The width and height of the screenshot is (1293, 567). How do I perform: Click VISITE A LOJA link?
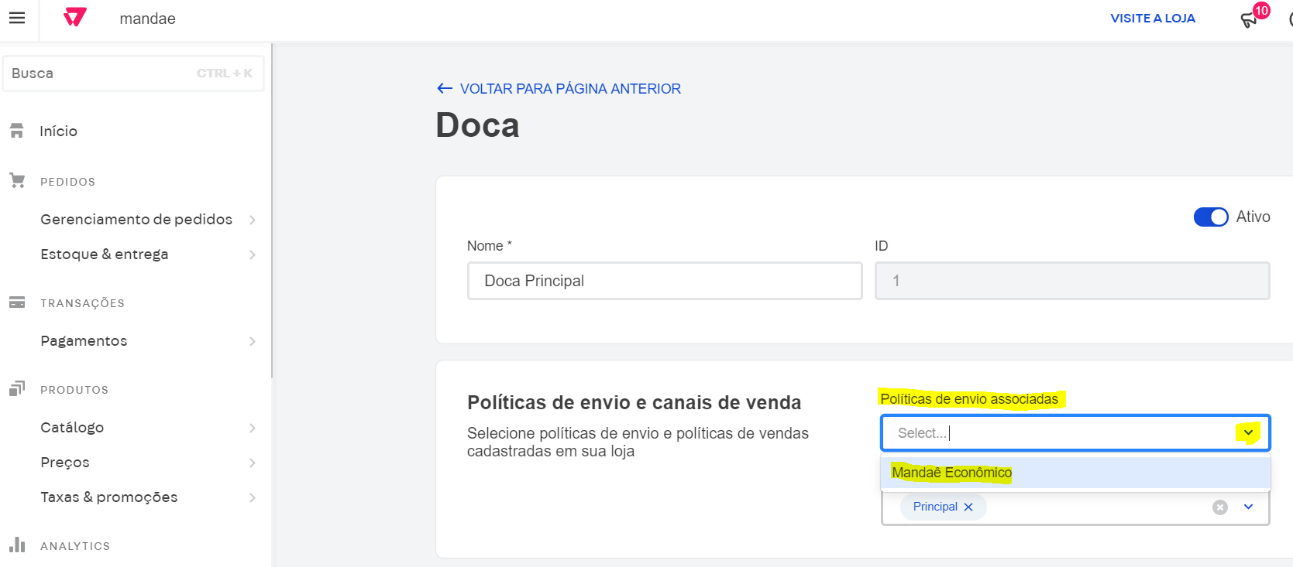tap(1152, 19)
